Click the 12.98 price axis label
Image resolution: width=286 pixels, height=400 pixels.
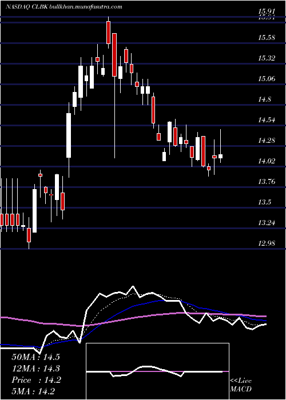click(267, 243)
